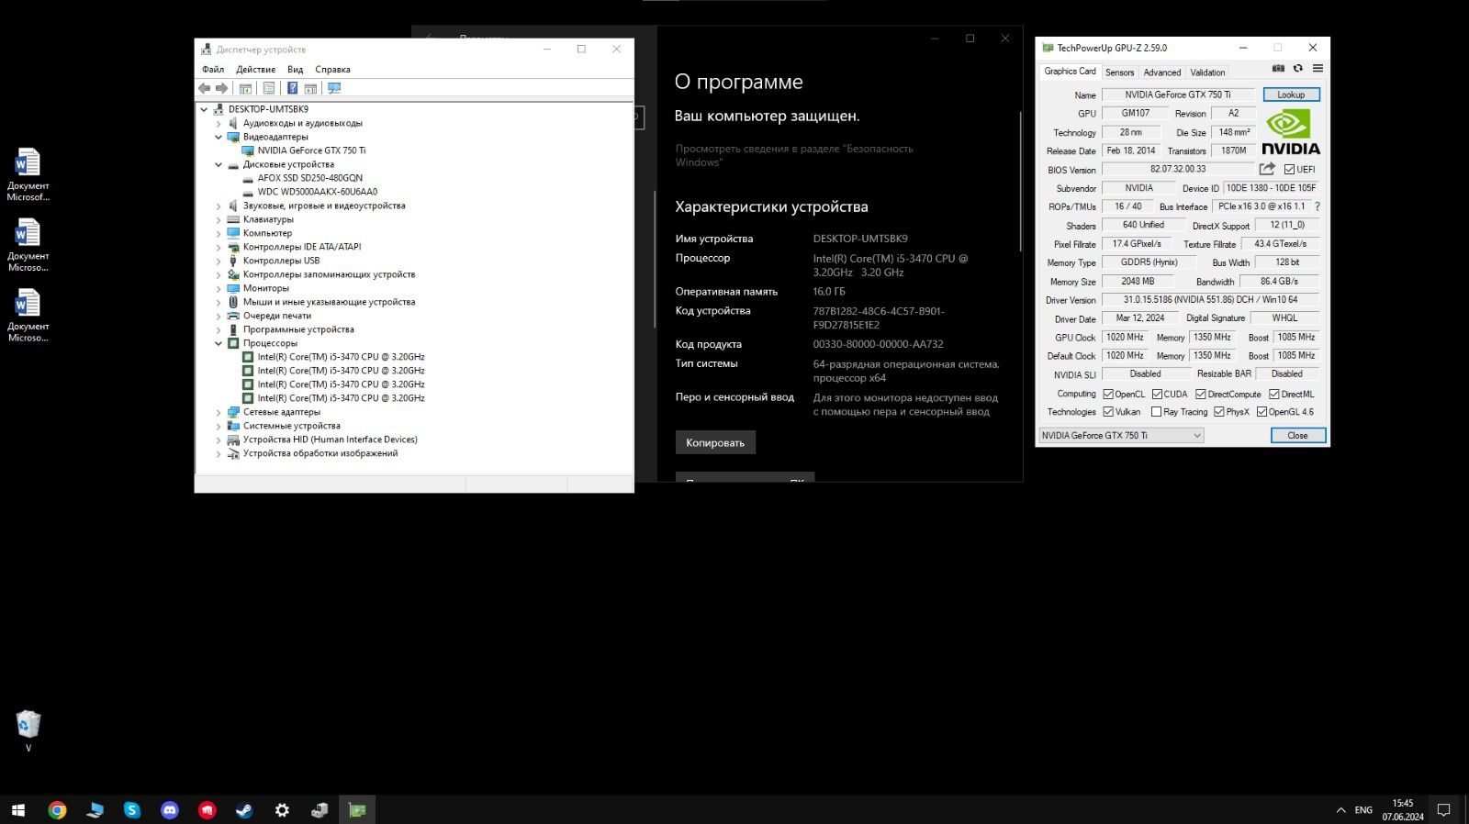Select NVIDIA GeForce GTX 750 Ti tree item
The height and width of the screenshot is (824, 1469).
[x=311, y=150]
